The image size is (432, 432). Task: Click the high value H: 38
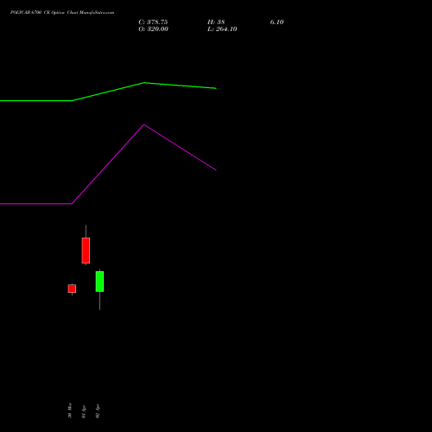coord(216,22)
